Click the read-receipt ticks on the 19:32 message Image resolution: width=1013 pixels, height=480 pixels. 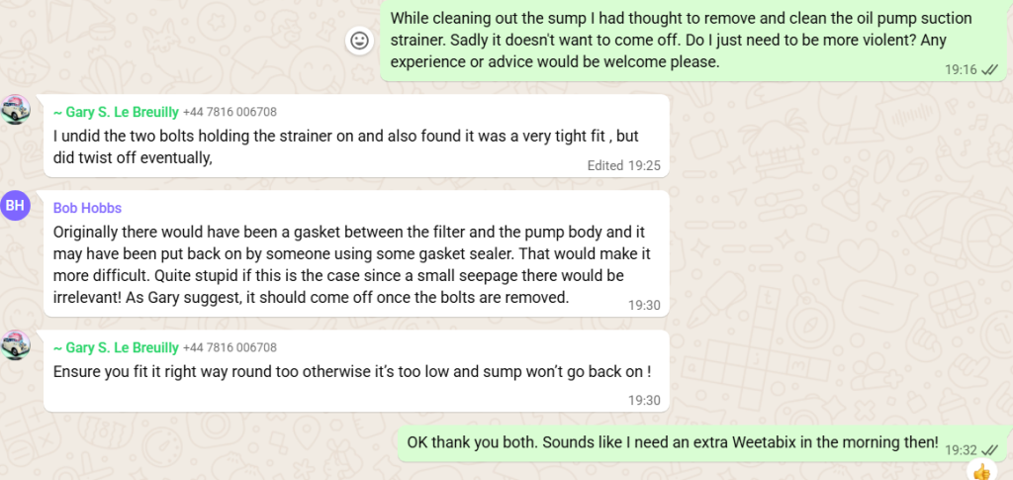point(991,449)
